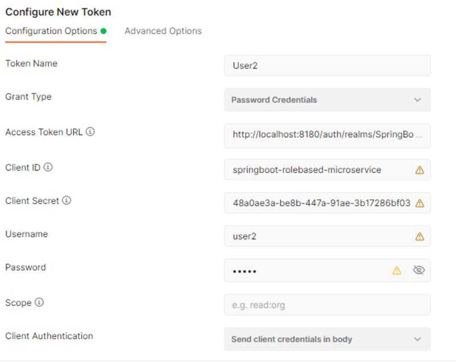Click the Grant Type chevron arrow
Viewport: 456px width, 362px height.
coord(417,100)
